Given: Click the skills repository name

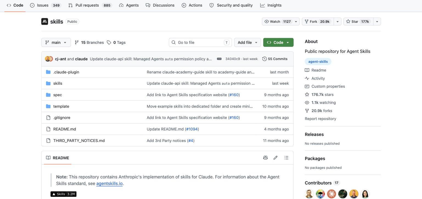Looking at the screenshot, I should pos(57,22).
